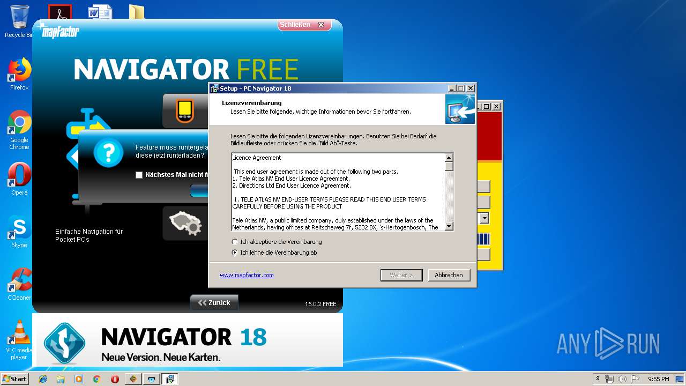Image resolution: width=686 pixels, height=386 pixels.
Task: Show hidden system tray icons
Action: pyautogui.click(x=598, y=379)
